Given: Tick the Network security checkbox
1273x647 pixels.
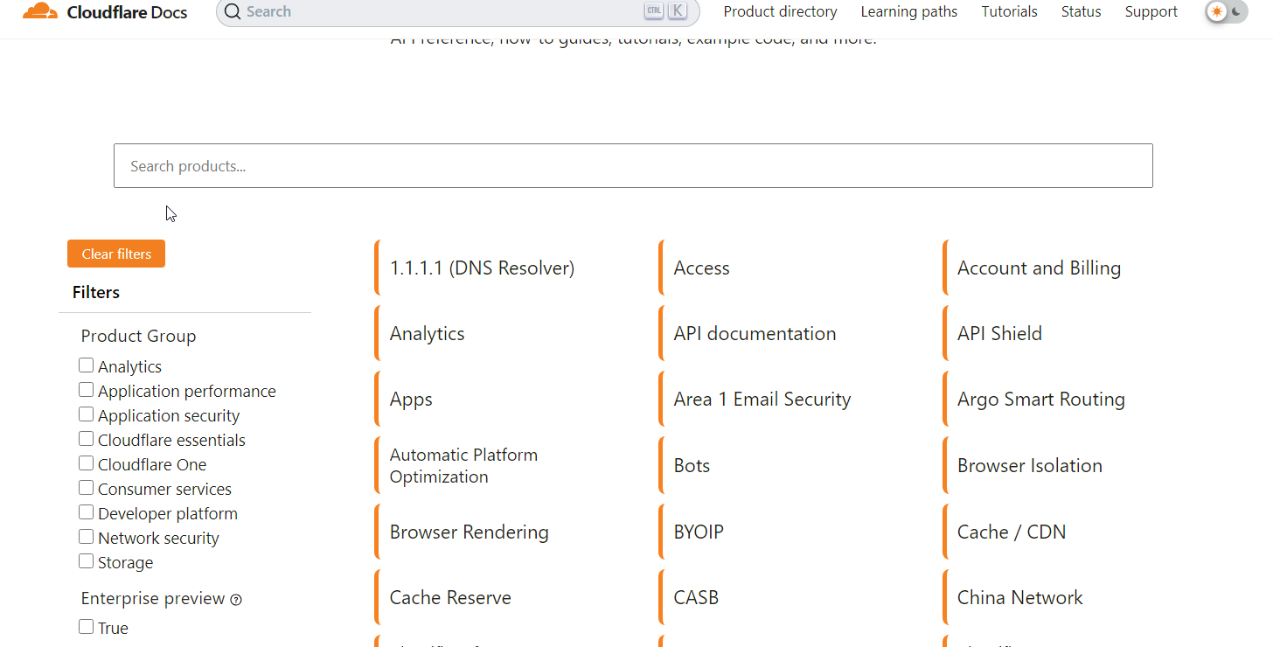Looking at the screenshot, I should [86, 537].
